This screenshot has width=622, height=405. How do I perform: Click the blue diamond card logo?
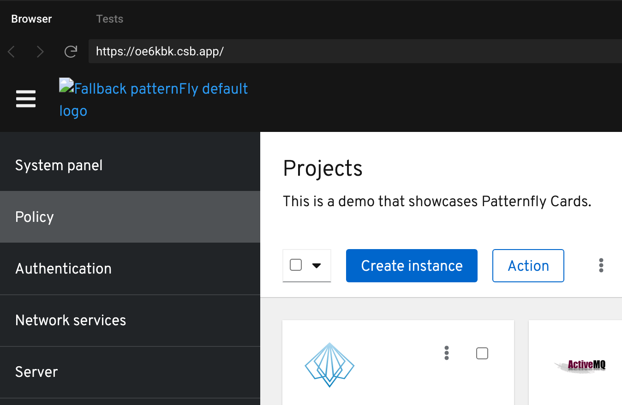click(329, 365)
